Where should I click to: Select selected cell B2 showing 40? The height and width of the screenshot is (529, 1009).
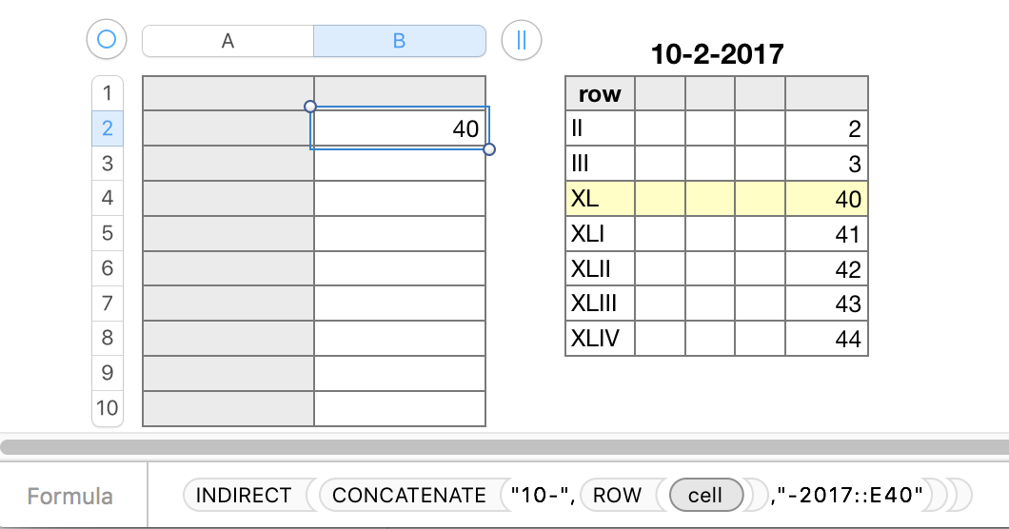point(400,128)
